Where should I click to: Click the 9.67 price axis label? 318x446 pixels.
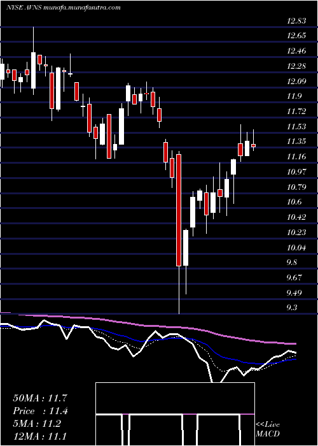point(294,278)
